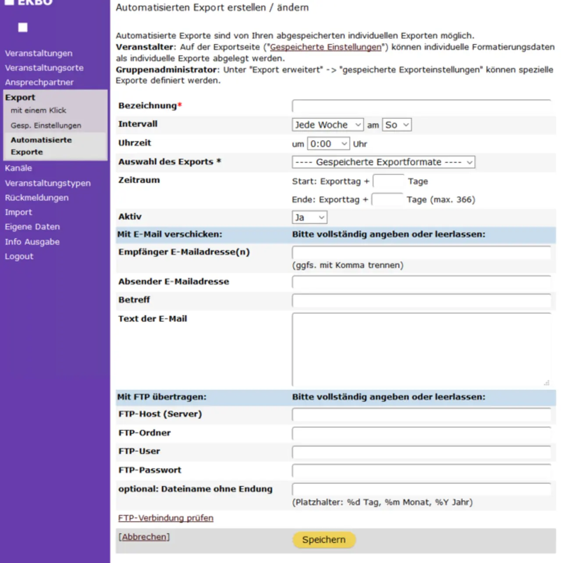Click the 'Start: Exporttag +' days field
Screen dimensions: 561x563
(x=388, y=181)
